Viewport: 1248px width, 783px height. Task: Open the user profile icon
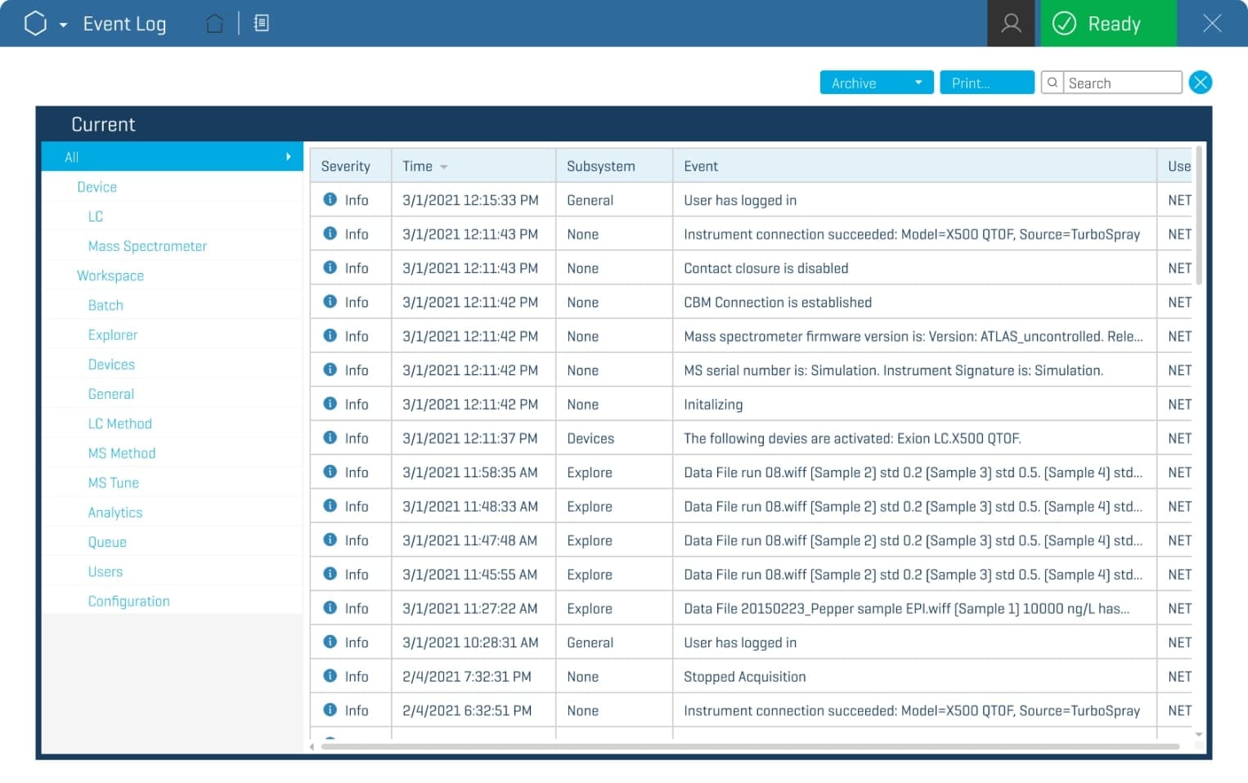pos(1011,24)
